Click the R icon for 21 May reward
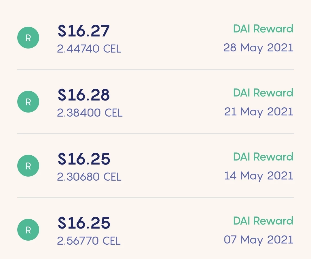This screenshot has height=259, width=311. [28, 102]
